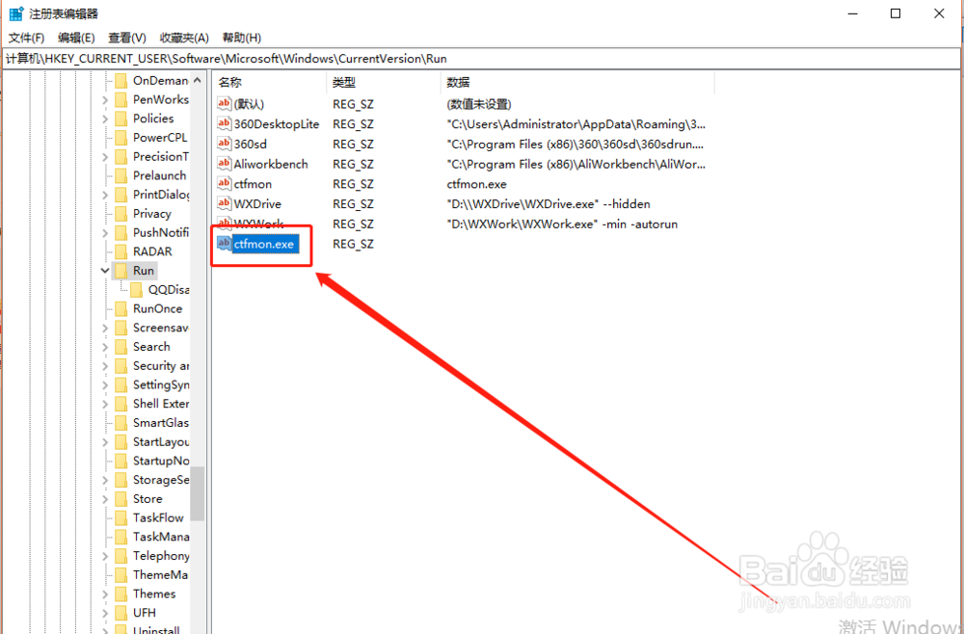This screenshot has width=964, height=634.
Task: Expand the Policies key arrow
Action: click(x=105, y=118)
